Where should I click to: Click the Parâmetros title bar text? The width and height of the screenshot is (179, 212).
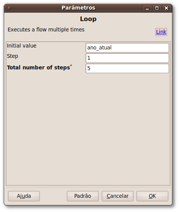pyautogui.click(x=78, y=8)
